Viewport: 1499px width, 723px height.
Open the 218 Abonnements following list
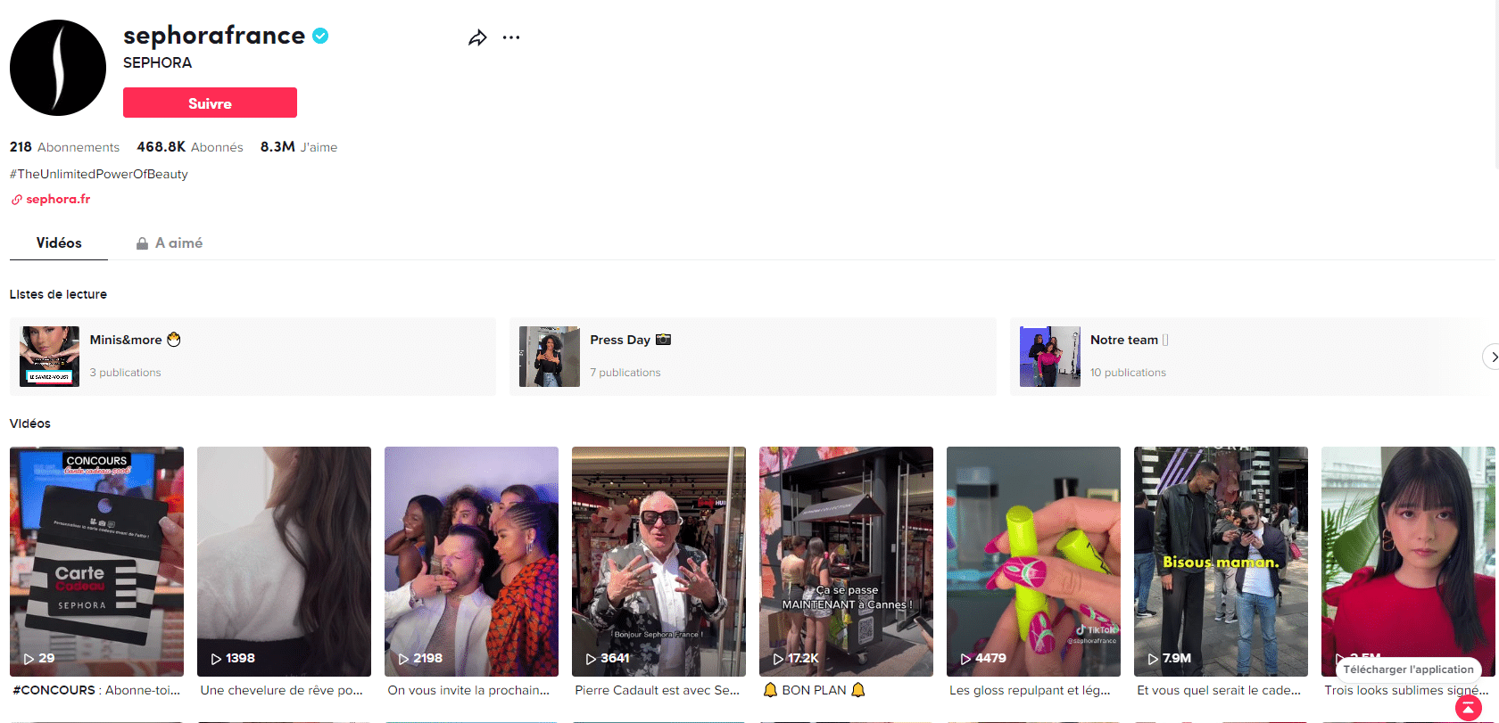click(64, 147)
